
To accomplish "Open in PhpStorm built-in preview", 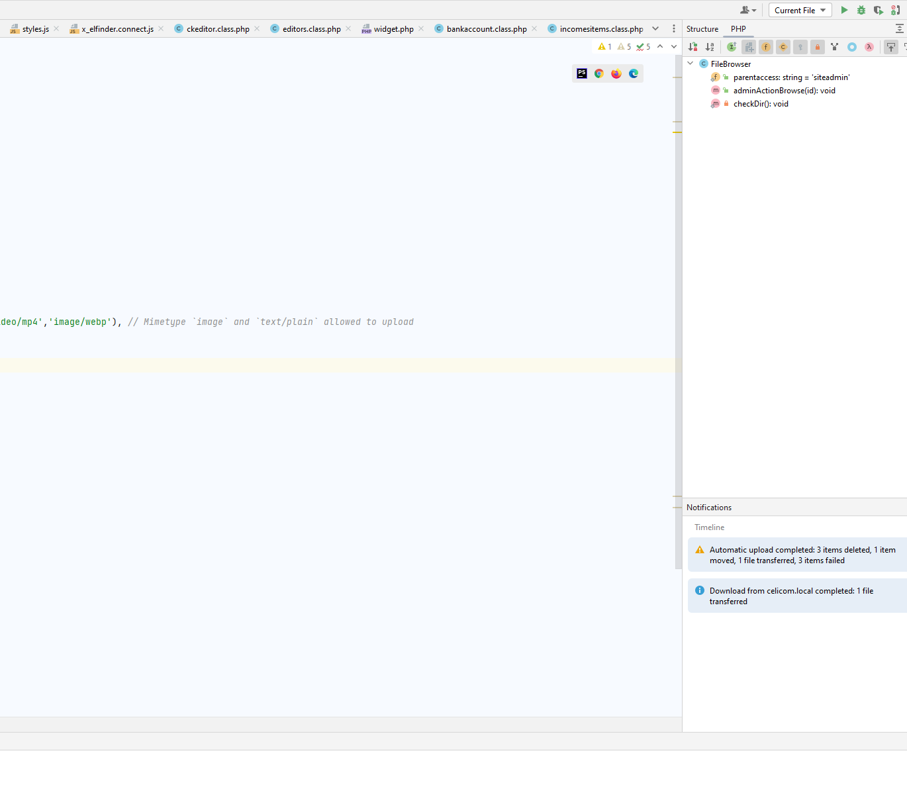I will click(x=582, y=73).
